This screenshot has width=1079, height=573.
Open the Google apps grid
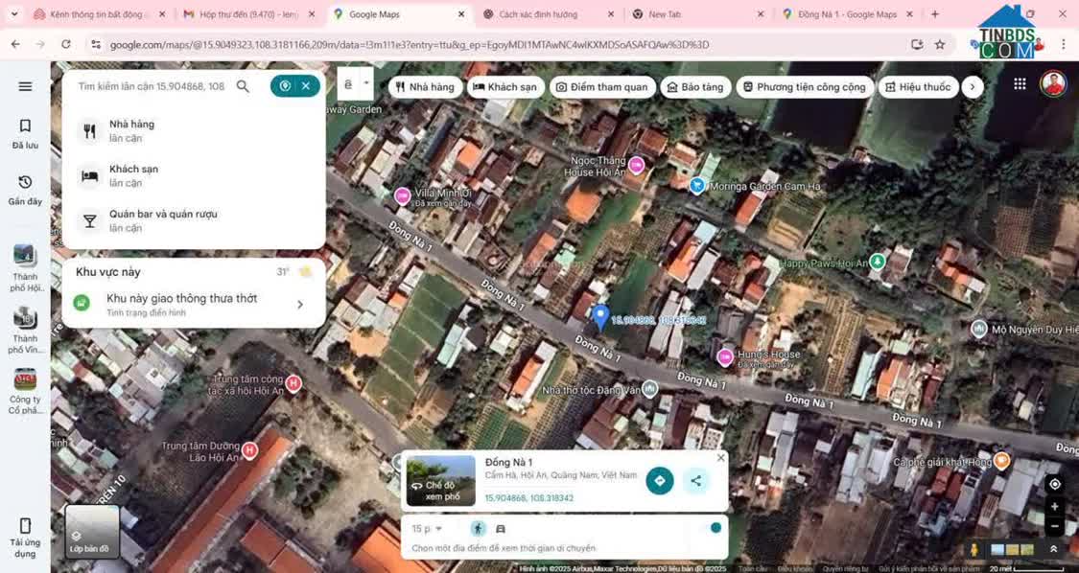pyautogui.click(x=1020, y=84)
